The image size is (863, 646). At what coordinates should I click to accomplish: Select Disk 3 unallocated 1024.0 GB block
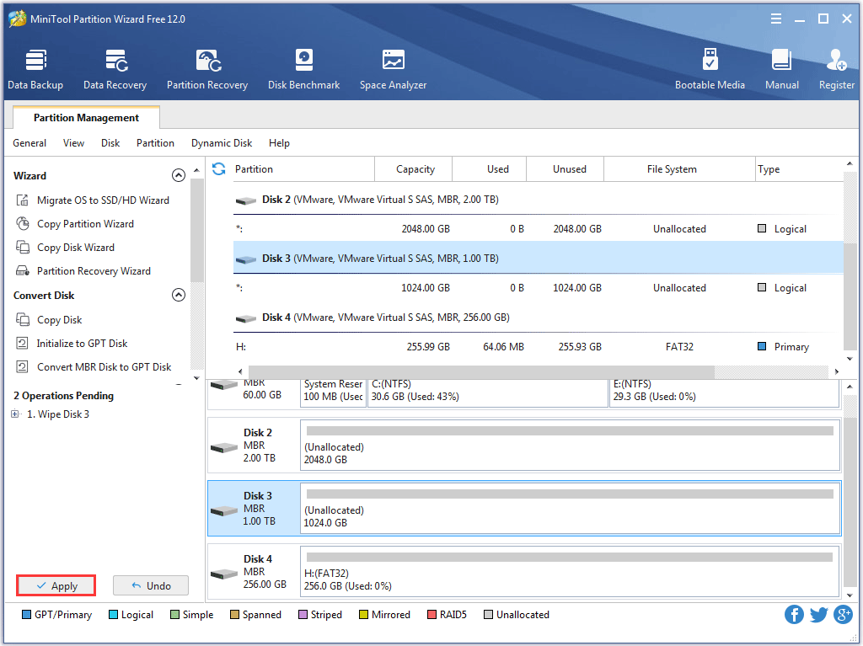pyautogui.click(x=571, y=509)
